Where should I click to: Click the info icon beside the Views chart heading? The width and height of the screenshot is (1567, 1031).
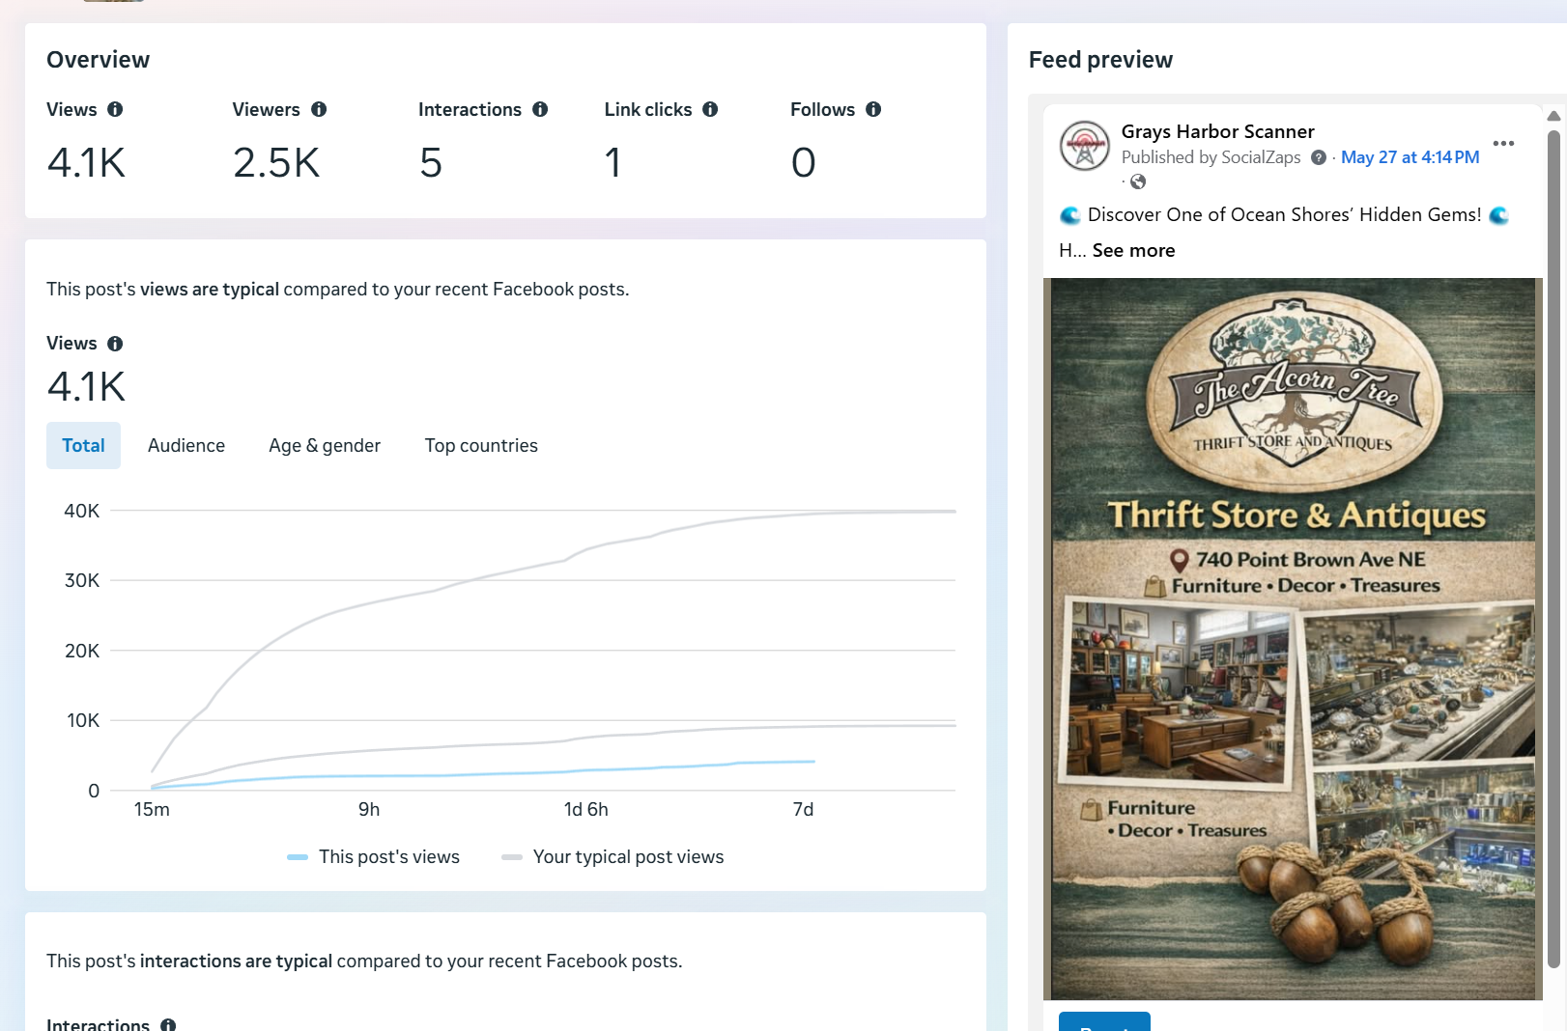(x=115, y=344)
